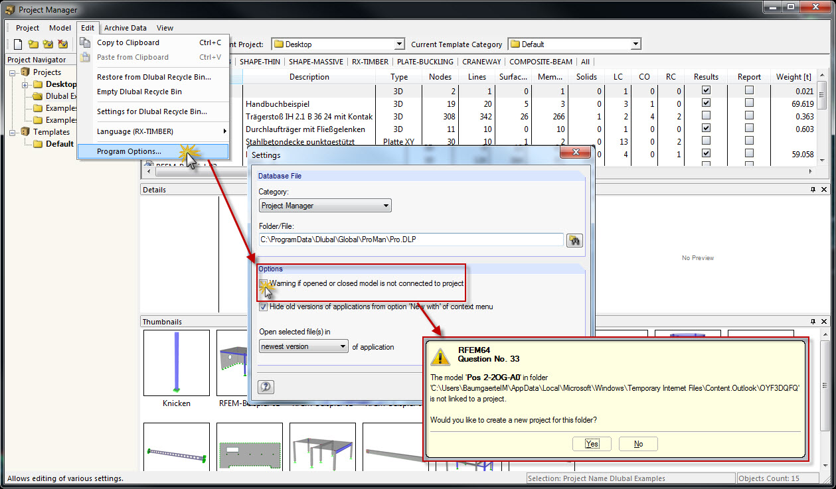Toggle Report checkbox for Trägerstoß row
Viewport: 836px width, 489px height.
[x=749, y=116]
